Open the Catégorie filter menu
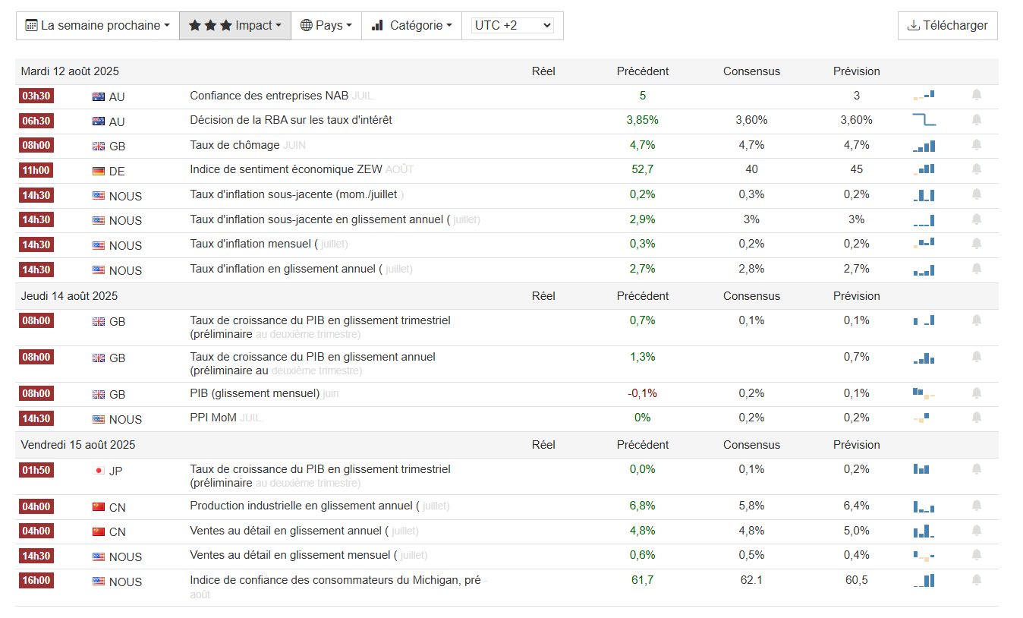 [x=412, y=26]
